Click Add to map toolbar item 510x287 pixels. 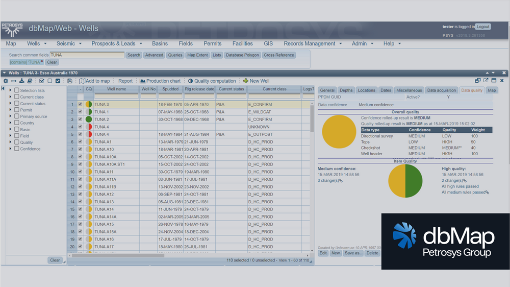pyautogui.click(x=95, y=81)
